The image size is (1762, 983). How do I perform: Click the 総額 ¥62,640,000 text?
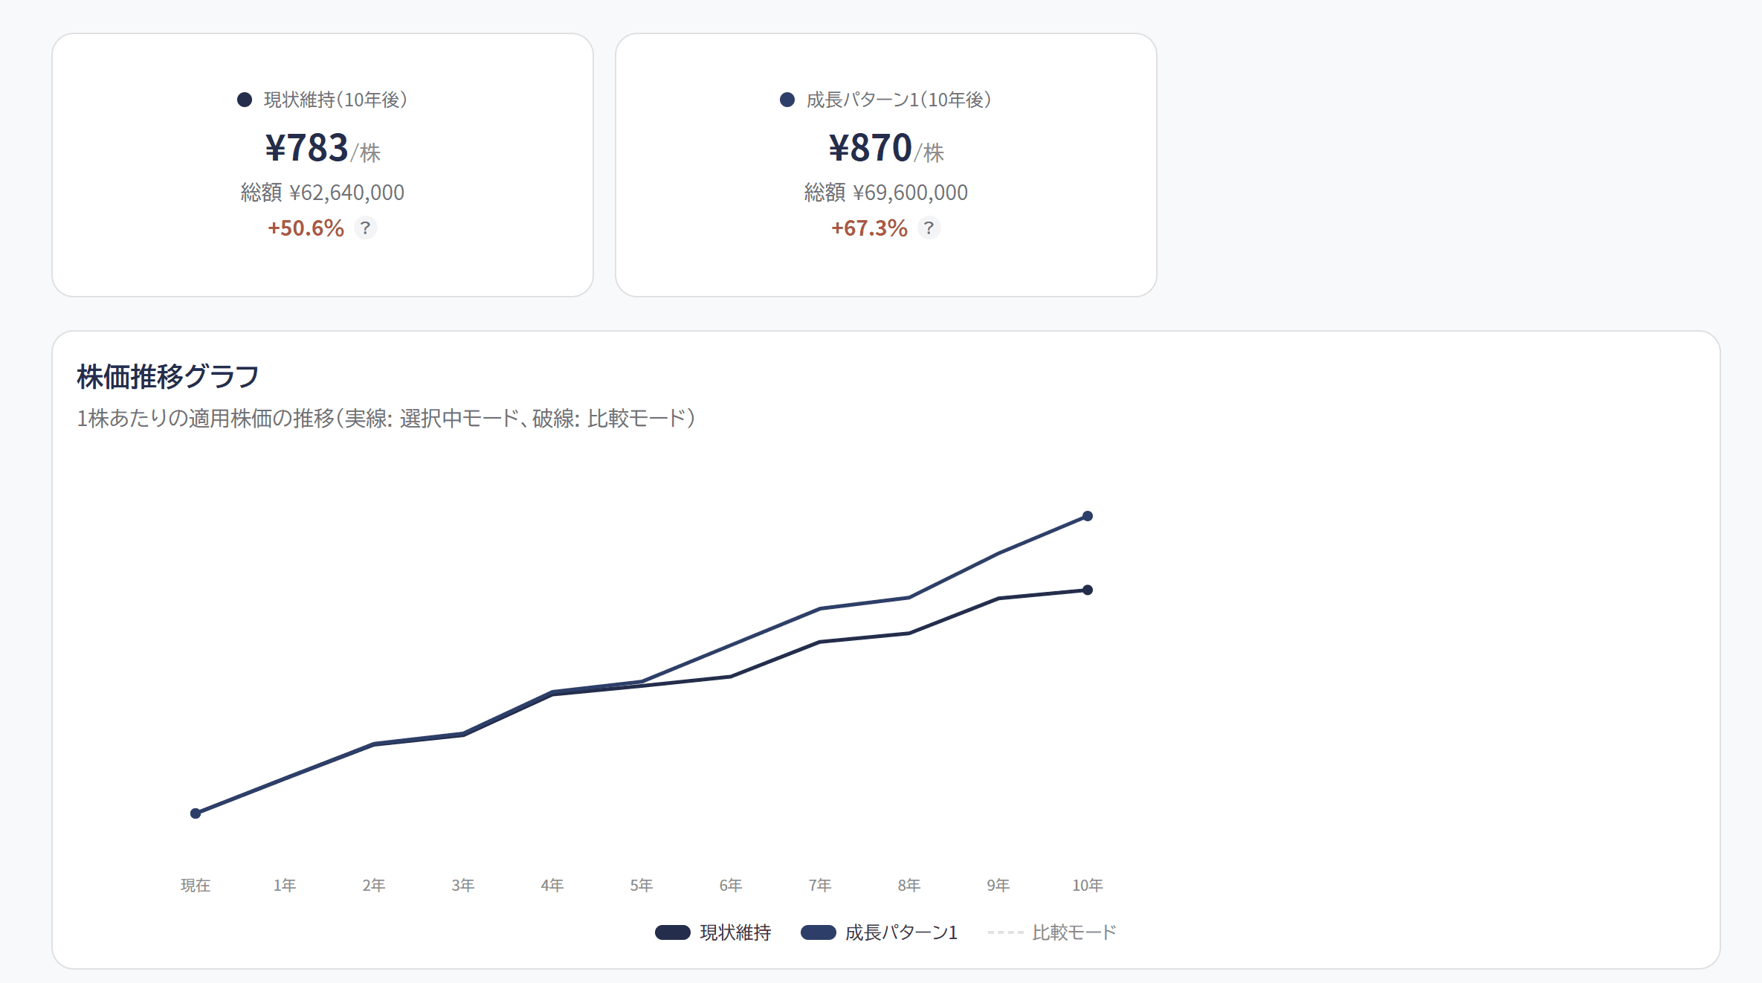323,193
